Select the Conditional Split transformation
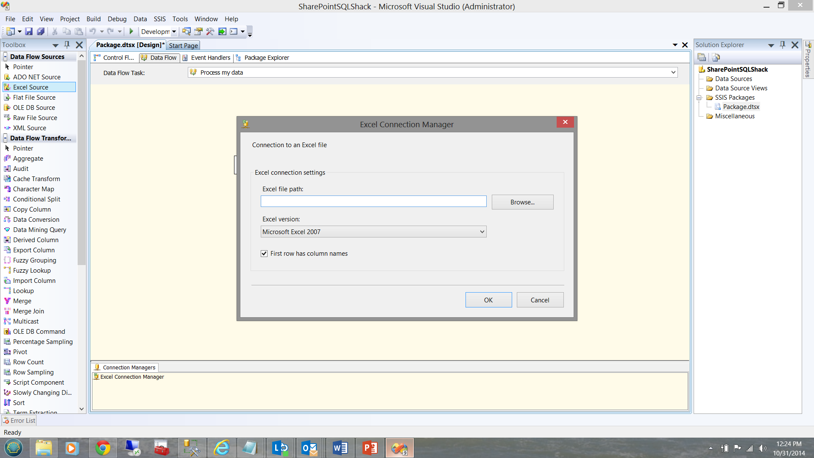This screenshot has width=814, height=458. 36,199
